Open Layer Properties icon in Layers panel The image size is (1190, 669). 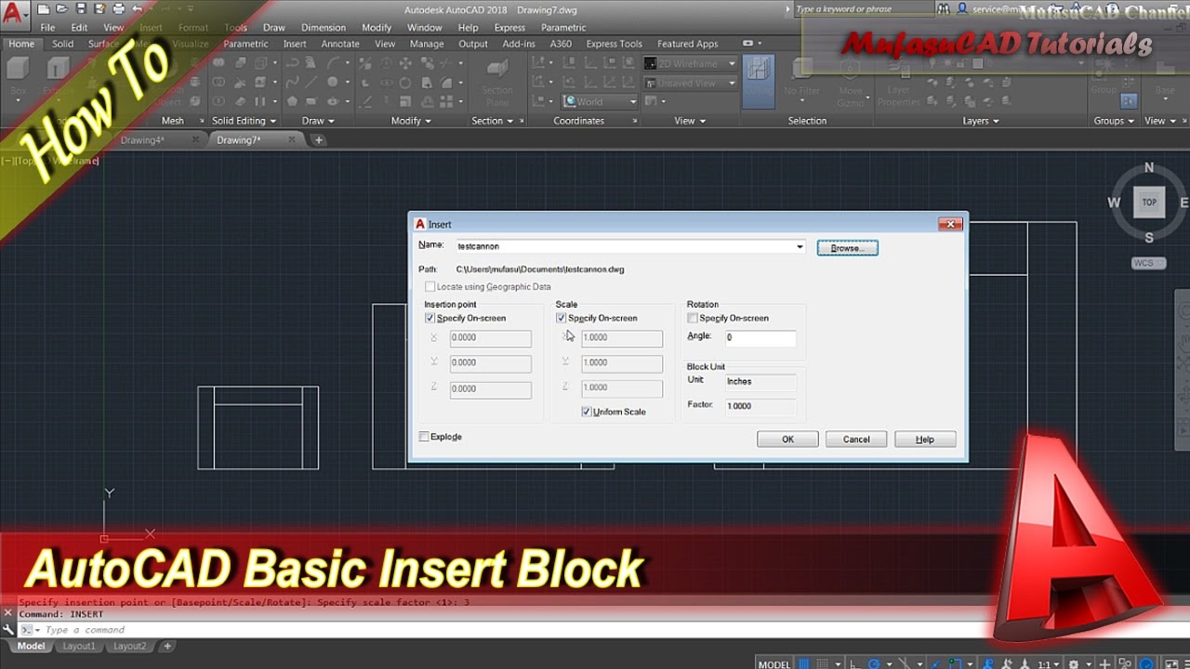[898, 72]
